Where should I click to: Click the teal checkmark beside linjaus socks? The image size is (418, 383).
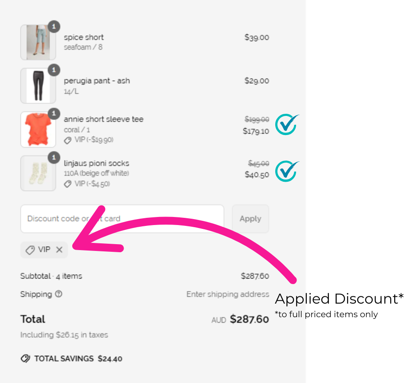pos(287,171)
